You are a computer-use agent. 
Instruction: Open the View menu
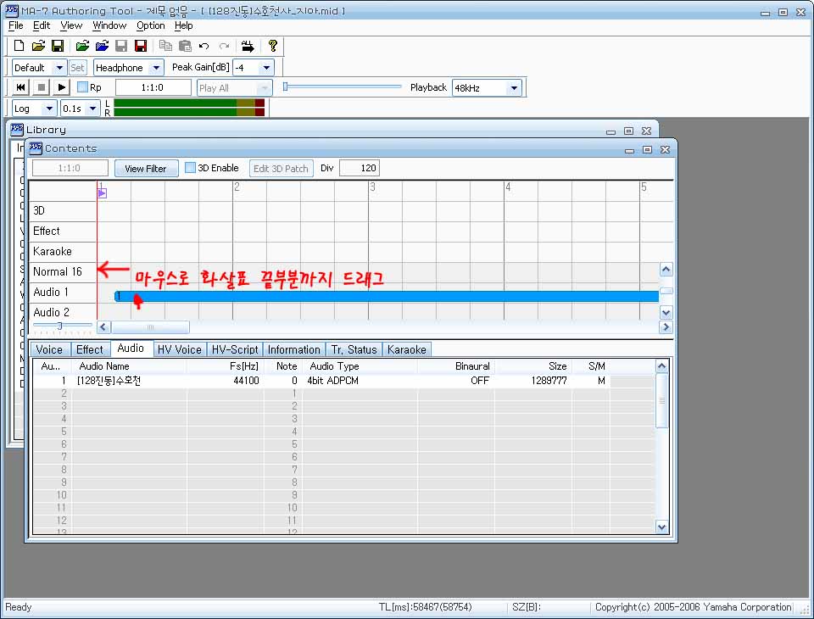[71, 25]
